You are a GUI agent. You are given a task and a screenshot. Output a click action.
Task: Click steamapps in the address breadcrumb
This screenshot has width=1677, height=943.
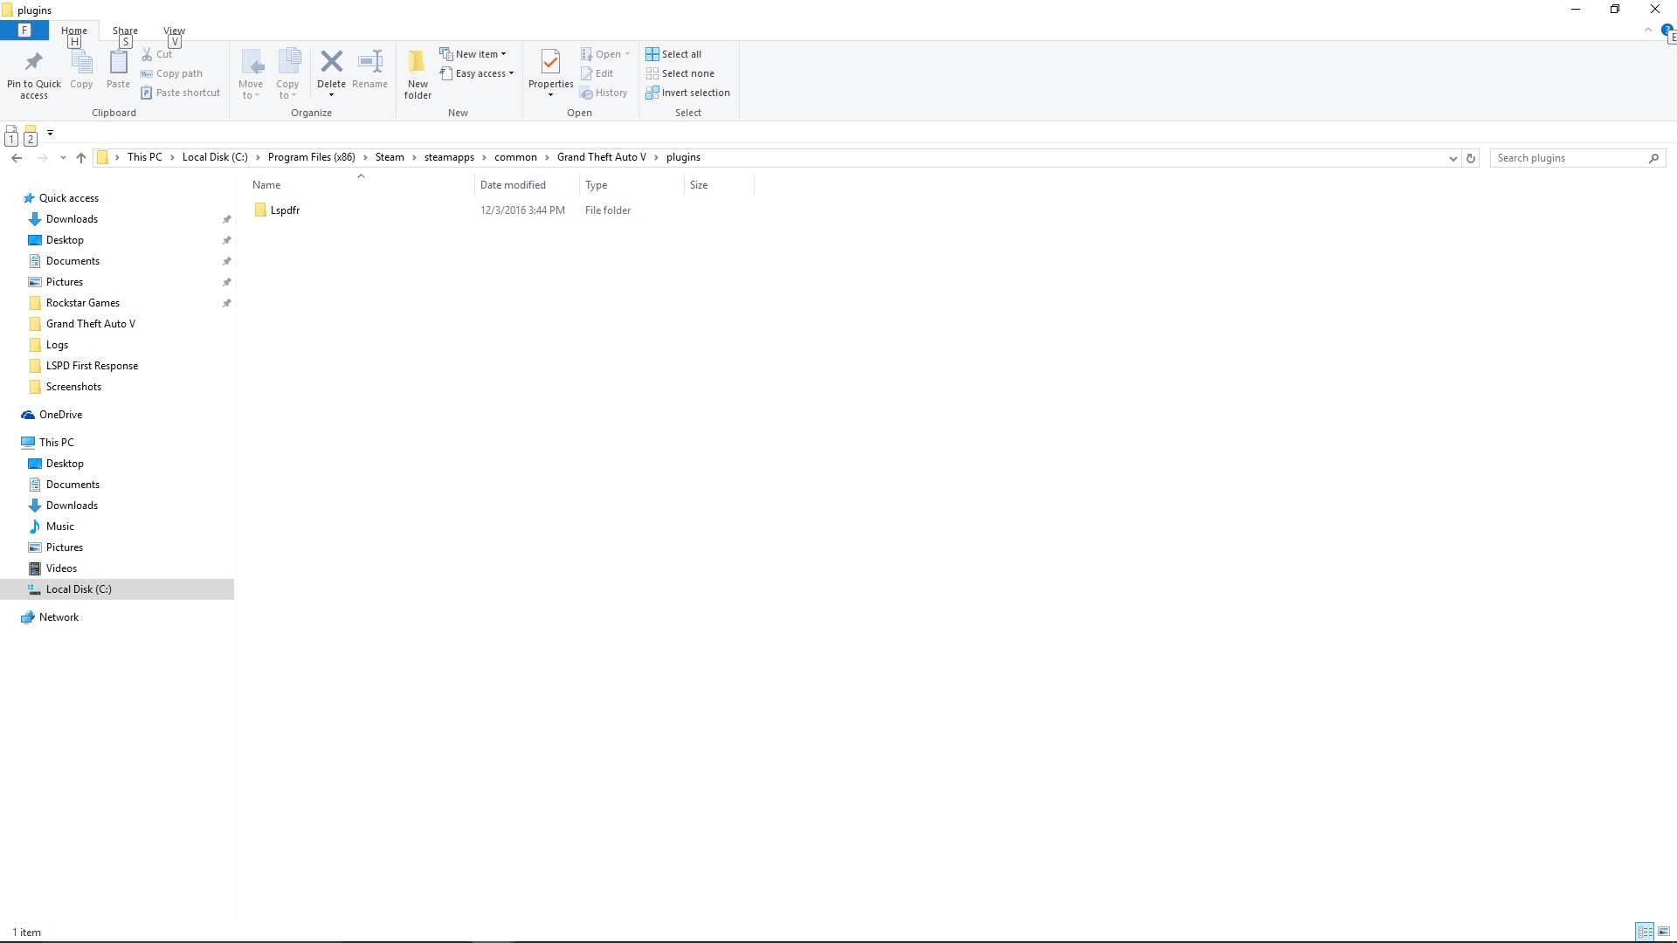[449, 157]
